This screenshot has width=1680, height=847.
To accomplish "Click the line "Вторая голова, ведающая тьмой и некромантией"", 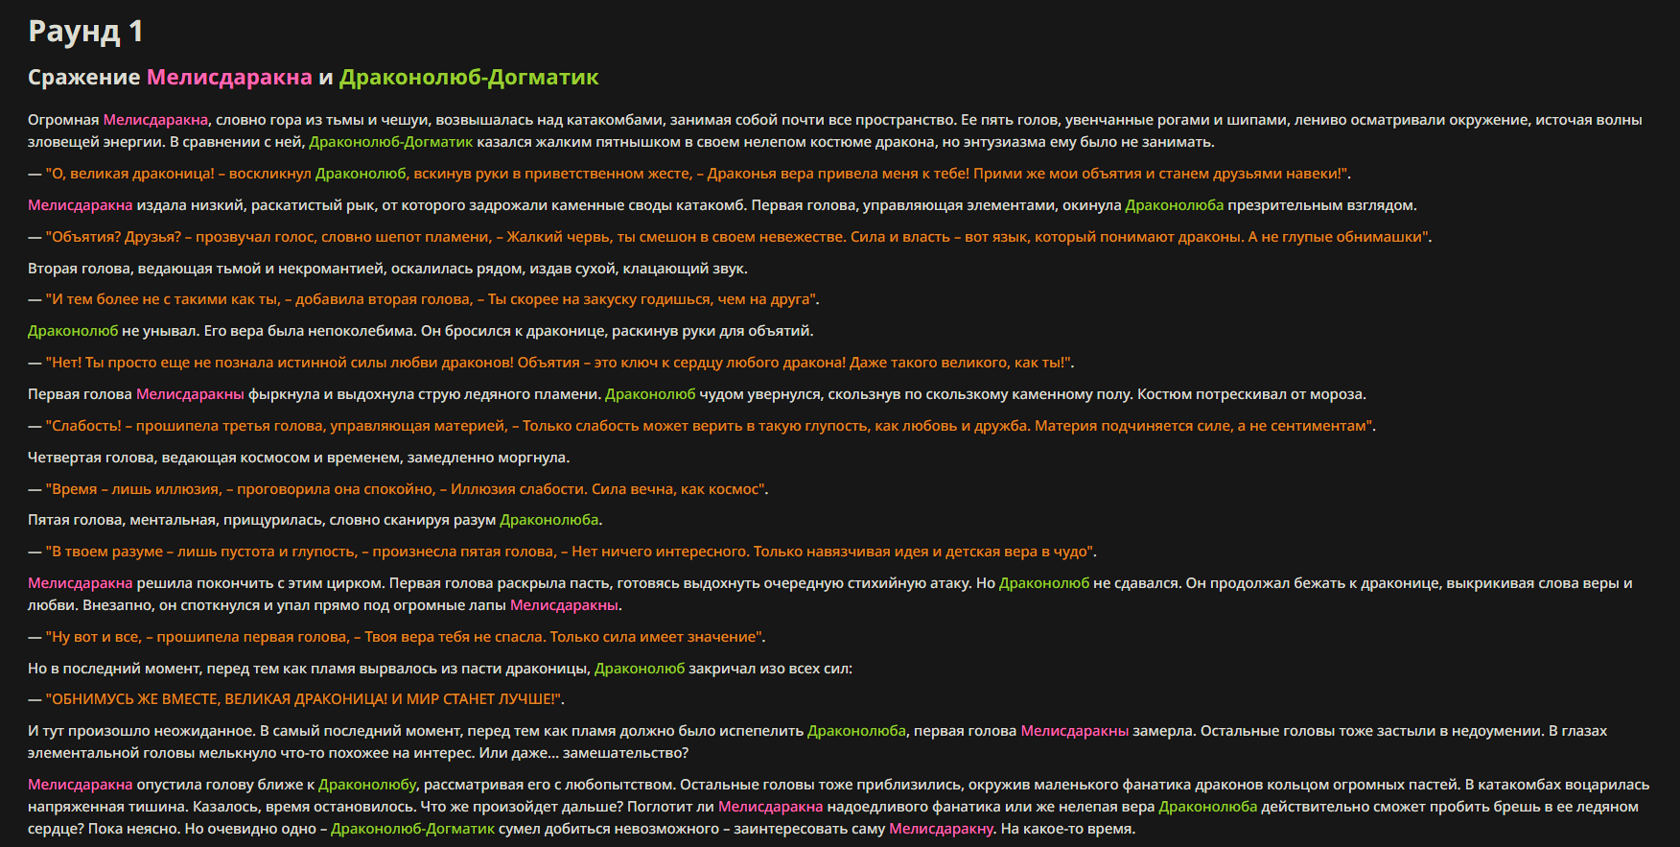I will tap(208, 269).
